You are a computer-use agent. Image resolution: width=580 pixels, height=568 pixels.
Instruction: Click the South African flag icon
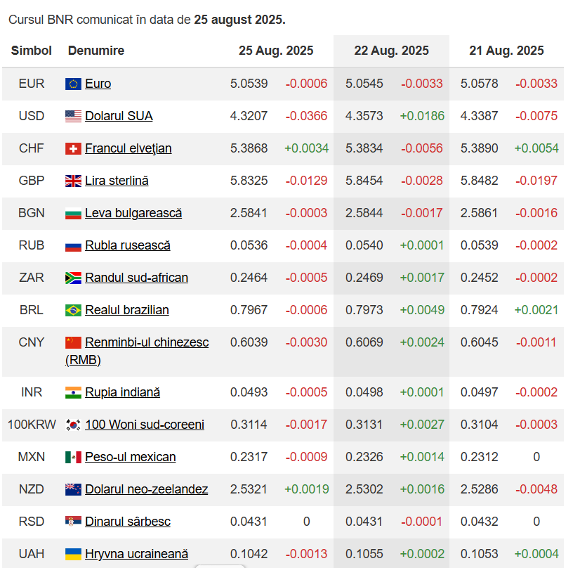(x=73, y=278)
